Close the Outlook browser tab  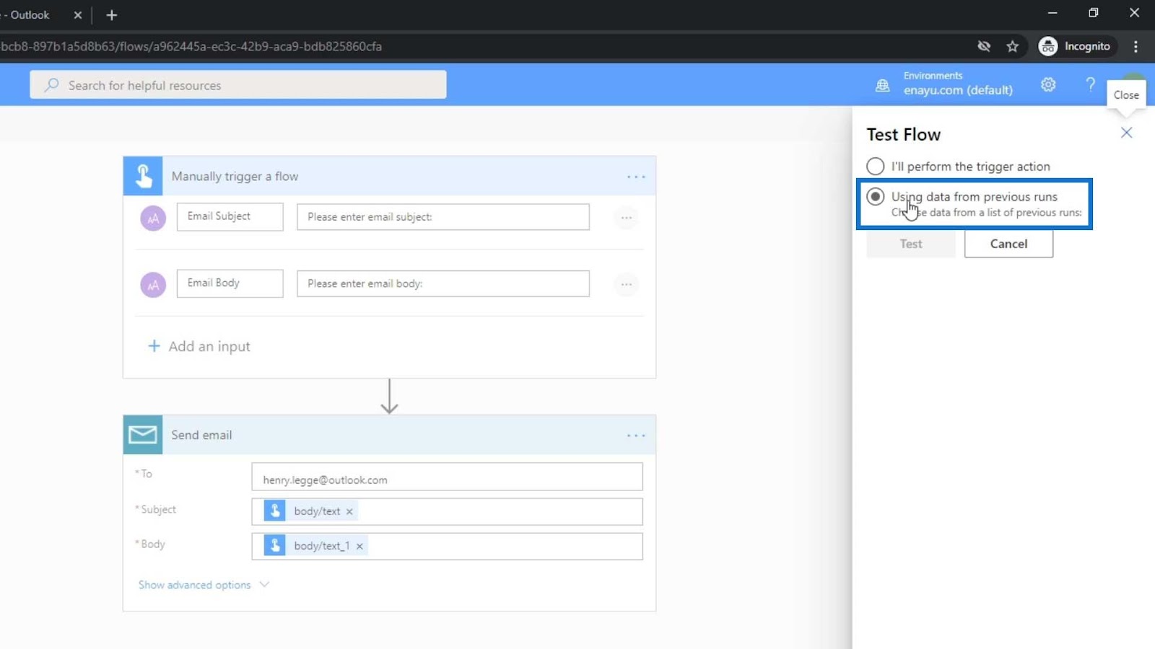[78, 15]
